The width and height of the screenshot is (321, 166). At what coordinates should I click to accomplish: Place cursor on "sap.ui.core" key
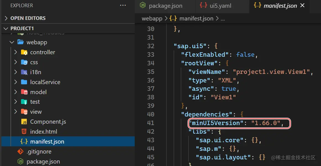coord(221,140)
